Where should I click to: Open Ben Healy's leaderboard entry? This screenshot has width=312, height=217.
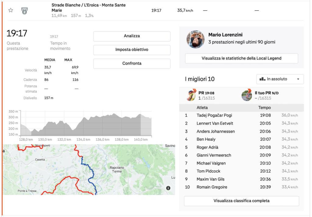(x=206, y=139)
